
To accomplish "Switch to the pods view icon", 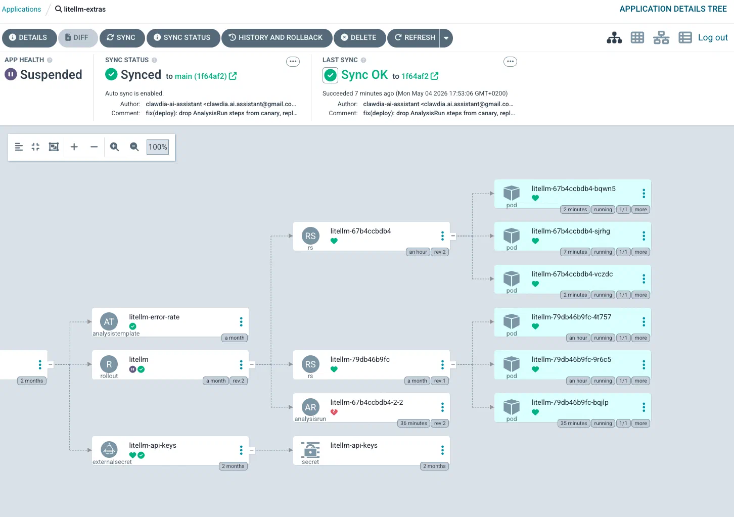I will click(x=637, y=38).
